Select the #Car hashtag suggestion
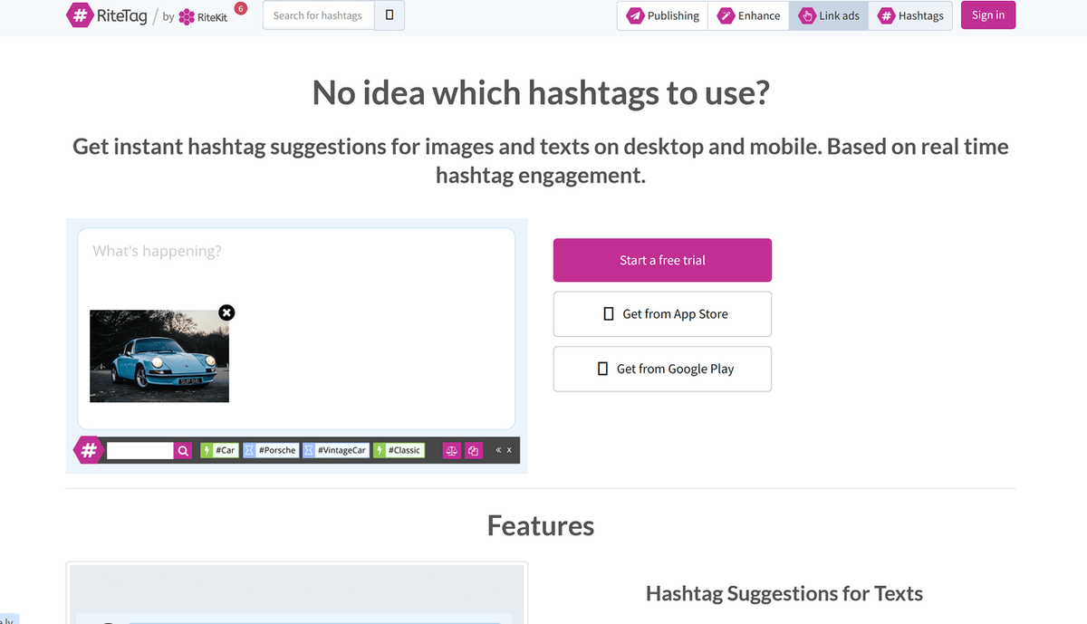 click(219, 450)
